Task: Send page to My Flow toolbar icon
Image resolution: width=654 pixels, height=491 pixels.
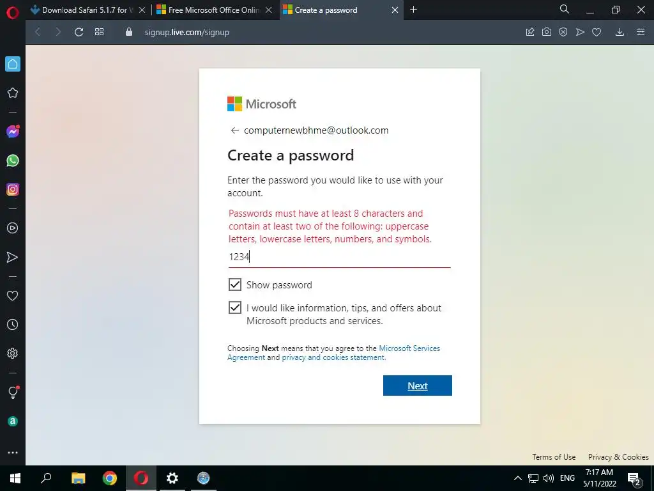Action: pyautogui.click(x=580, y=32)
